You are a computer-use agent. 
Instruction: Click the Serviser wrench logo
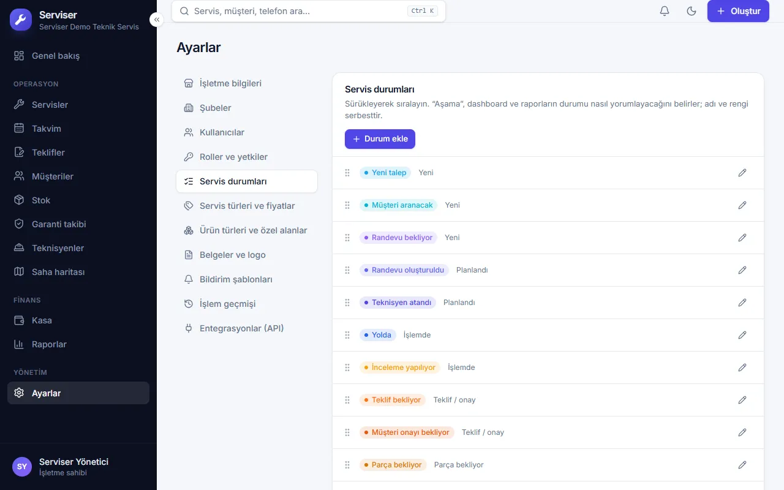[x=21, y=20]
